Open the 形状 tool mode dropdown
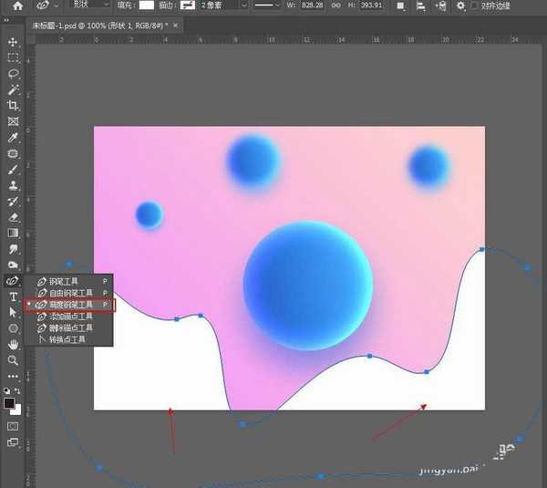The height and width of the screenshot is (488, 547). [x=91, y=5]
